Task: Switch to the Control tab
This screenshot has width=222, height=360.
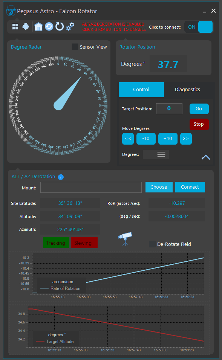Action: click(x=141, y=90)
